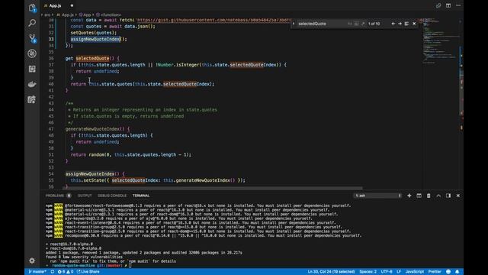Close the find widget
This screenshot has height=275, width=488.
[414, 24]
